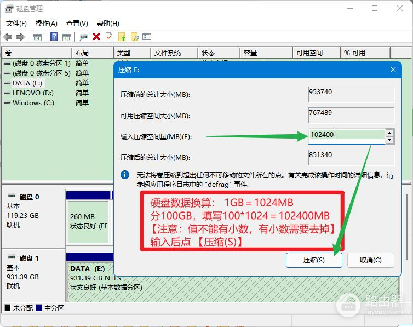Increase shrink size with spinner up arrow
Image resolution: width=413 pixels, height=327 pixels.
click(x=389, y=132)
